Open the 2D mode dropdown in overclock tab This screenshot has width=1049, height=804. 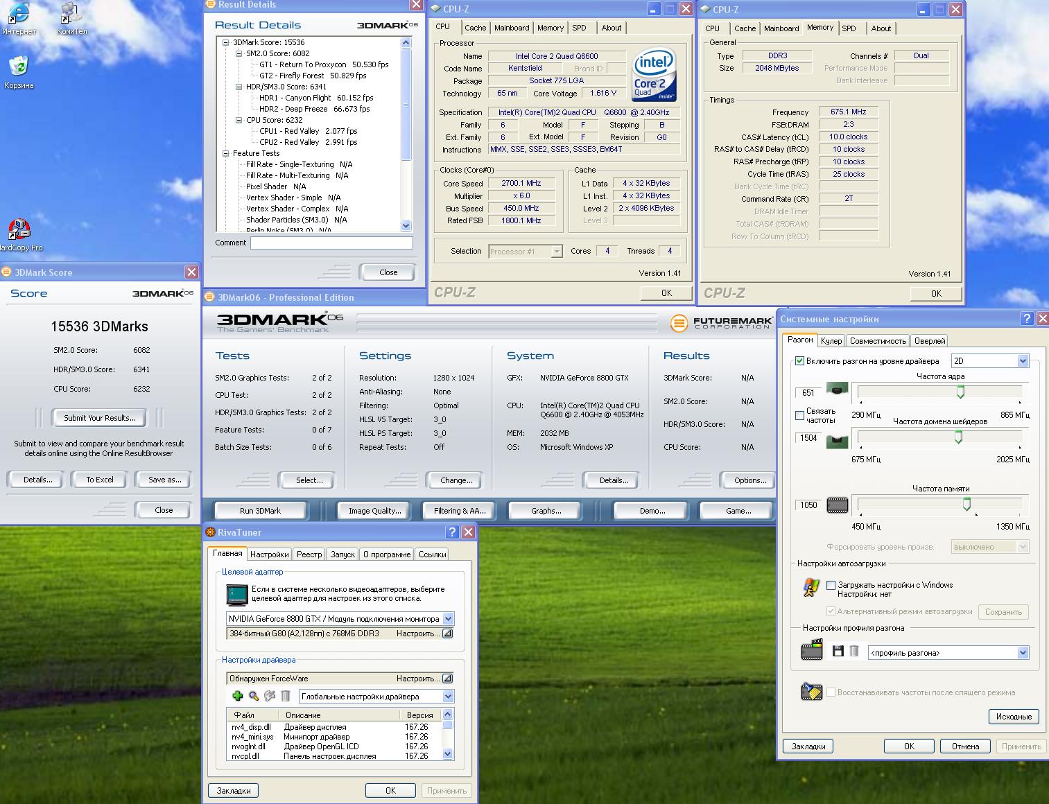(x=1023, y=360)
